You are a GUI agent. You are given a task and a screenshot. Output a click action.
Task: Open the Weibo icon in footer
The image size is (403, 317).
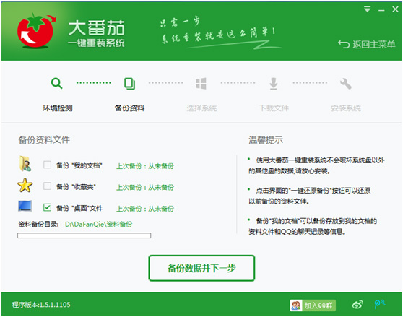click(357, 305)
